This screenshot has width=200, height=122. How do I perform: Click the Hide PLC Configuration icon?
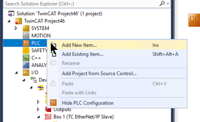point(53,103)
